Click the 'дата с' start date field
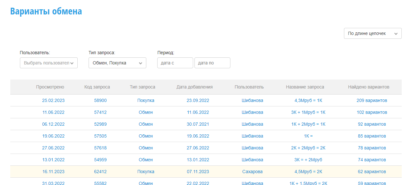The width and height of the screenshot is (412, 185). (175, 63)
